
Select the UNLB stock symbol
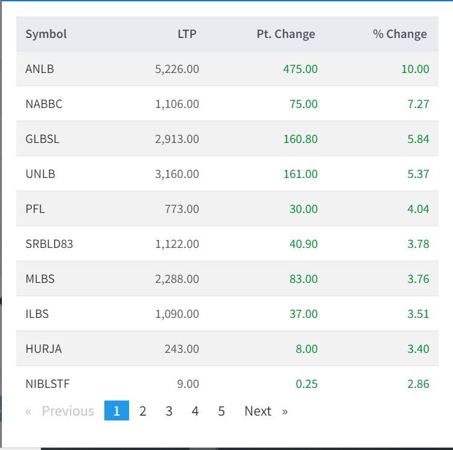(x=40, y=174)
